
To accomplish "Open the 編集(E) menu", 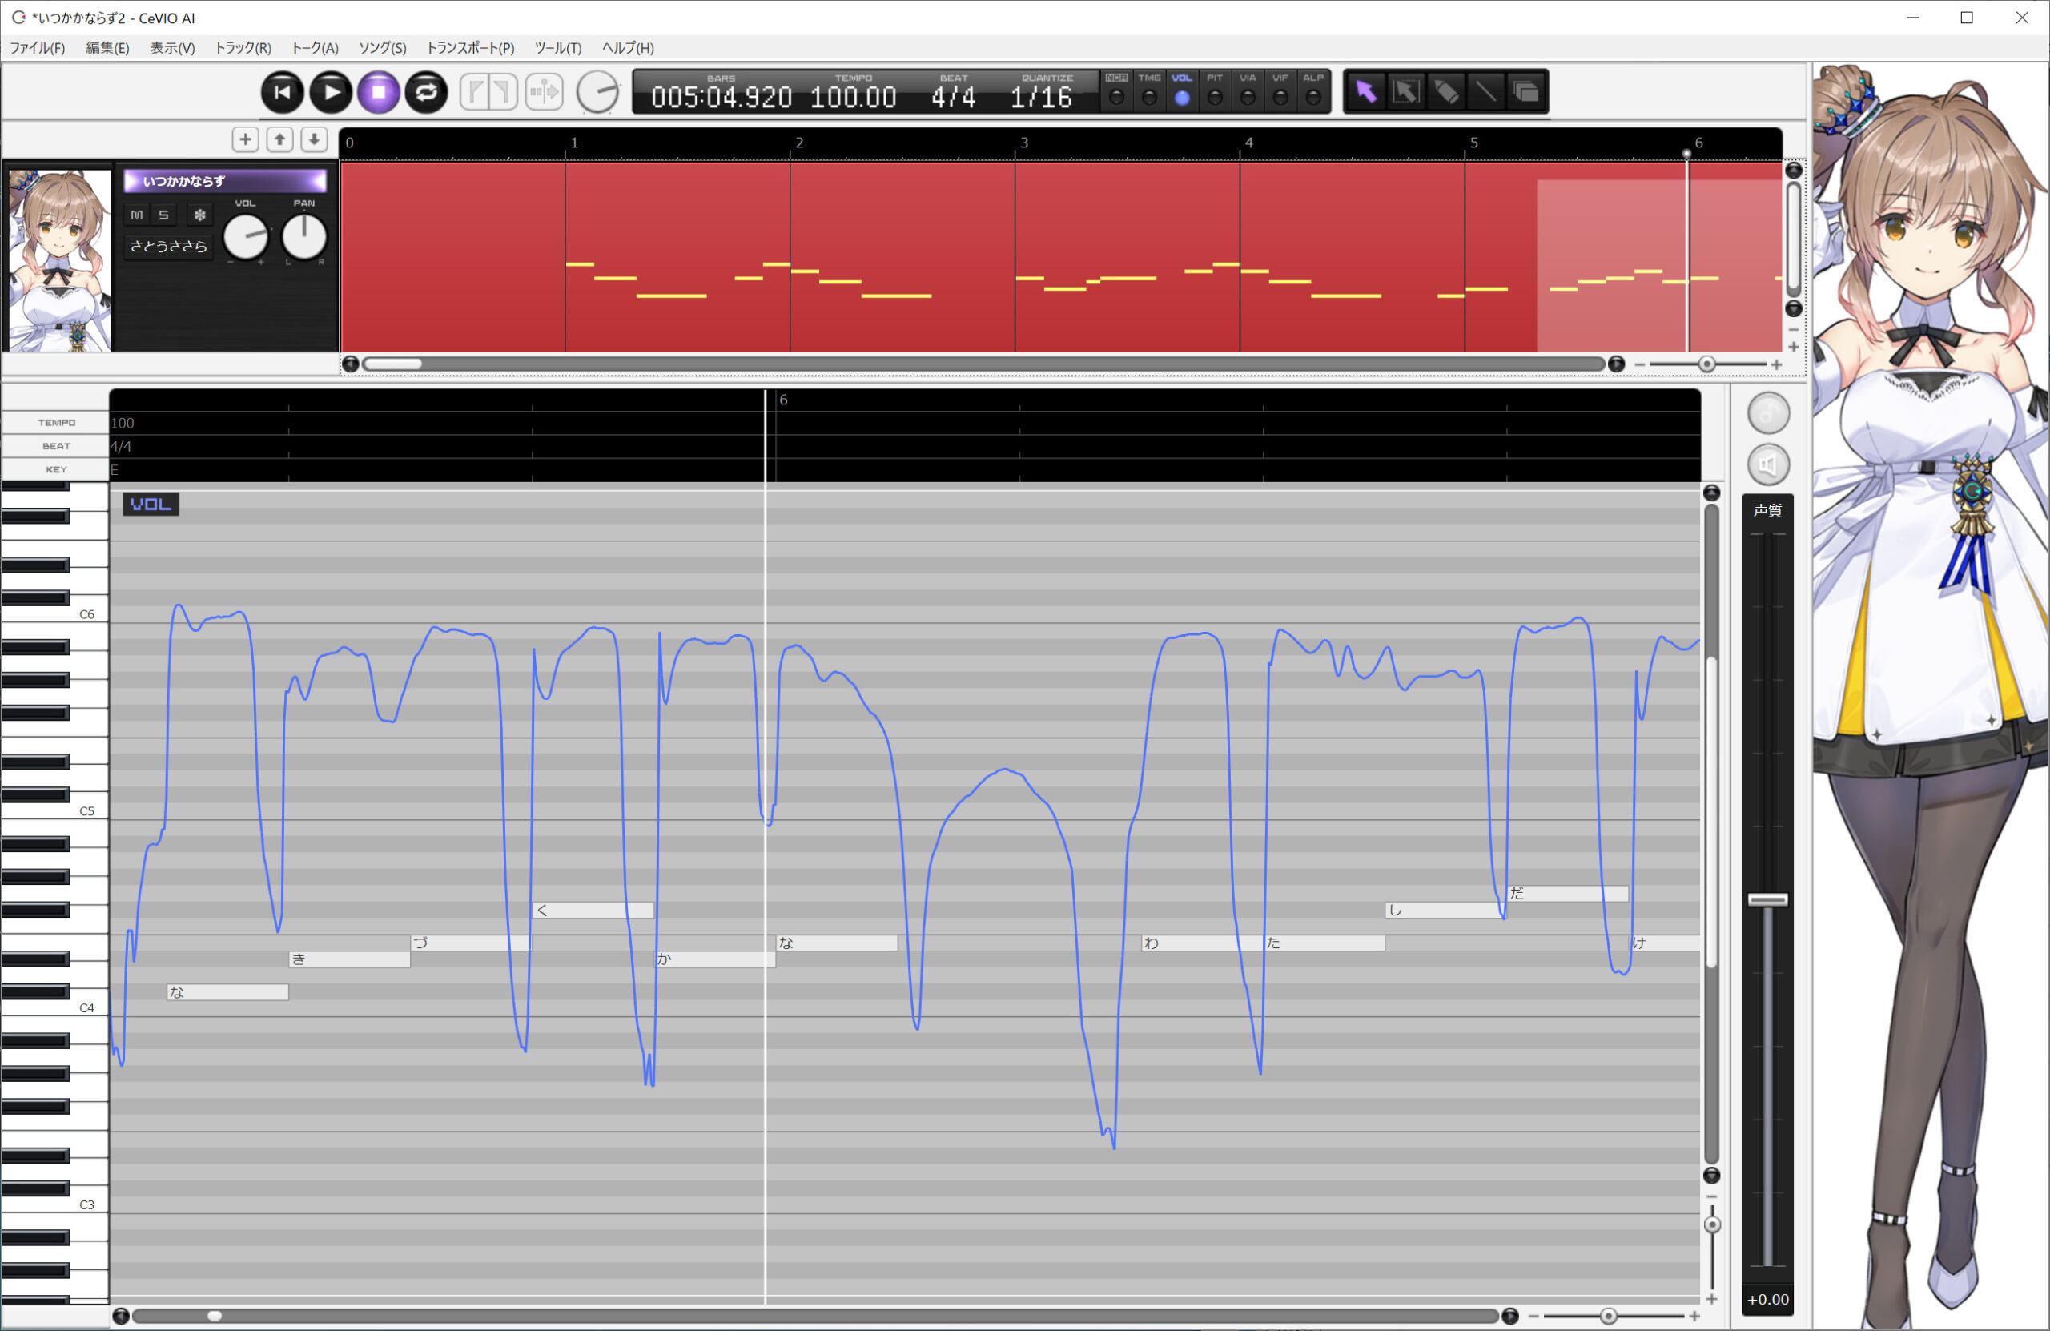I will (x=107, y=48).
